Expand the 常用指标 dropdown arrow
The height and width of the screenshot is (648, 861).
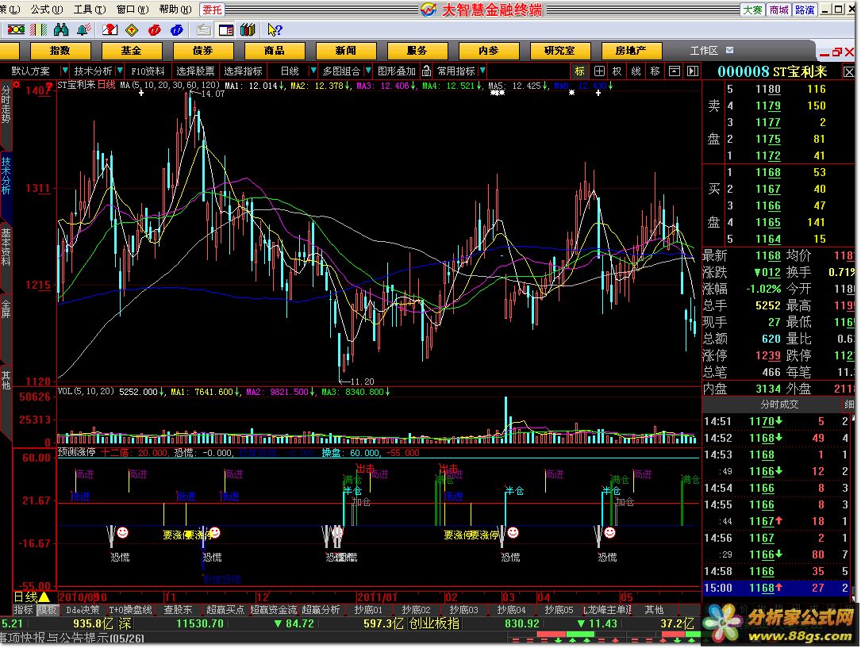coord(482,71)
